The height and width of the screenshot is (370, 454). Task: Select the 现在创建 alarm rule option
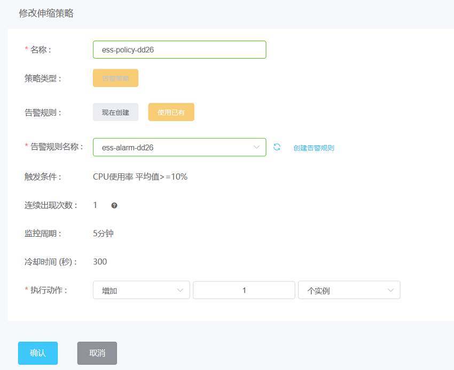pos(115,112)
